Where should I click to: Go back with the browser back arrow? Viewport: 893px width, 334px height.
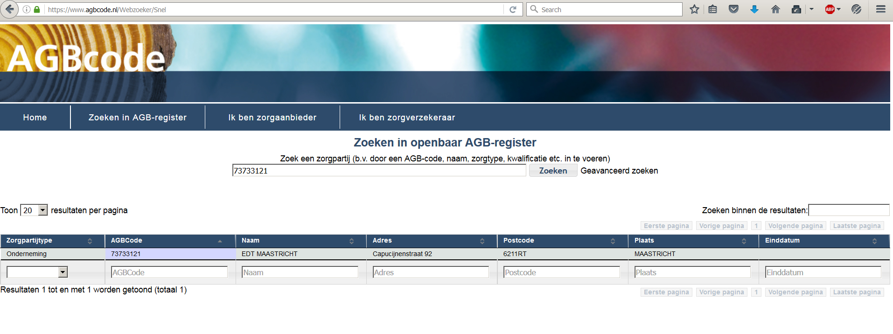click(x=9, y=9)
